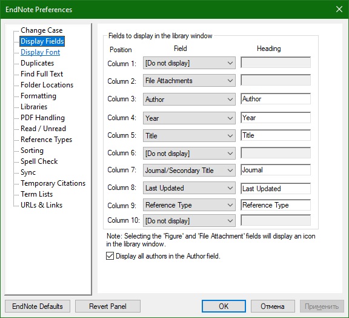Select Read / Unread preferences
Screen dimensions: 349x318
click(x=43, y=129)
